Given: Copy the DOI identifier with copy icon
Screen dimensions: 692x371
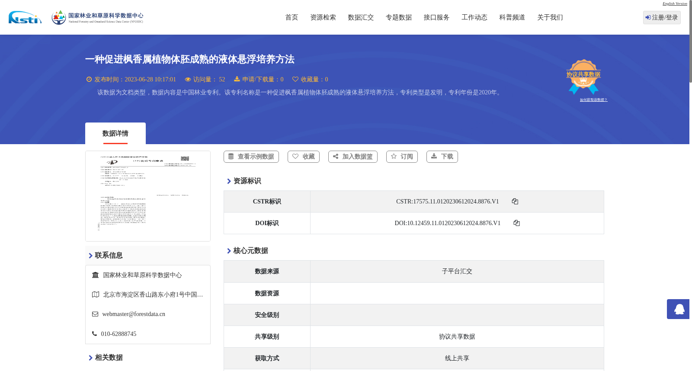Looking at the screenshot, I should point(516,223).
